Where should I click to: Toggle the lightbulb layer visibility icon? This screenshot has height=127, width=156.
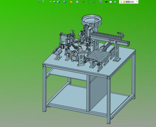[121, 2]
